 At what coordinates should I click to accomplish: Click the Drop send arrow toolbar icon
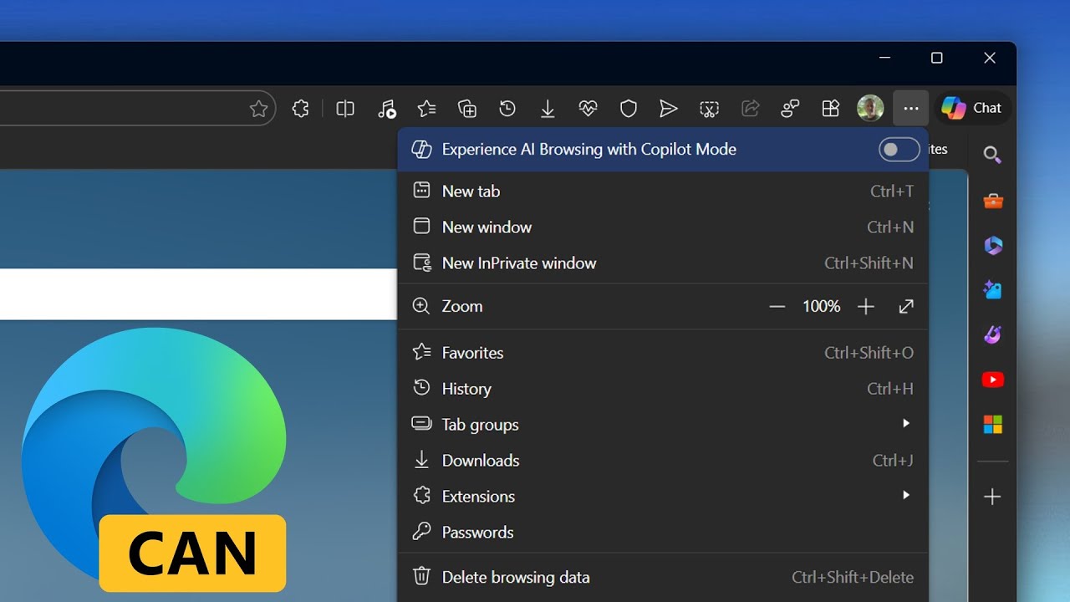tap(668, 109)
